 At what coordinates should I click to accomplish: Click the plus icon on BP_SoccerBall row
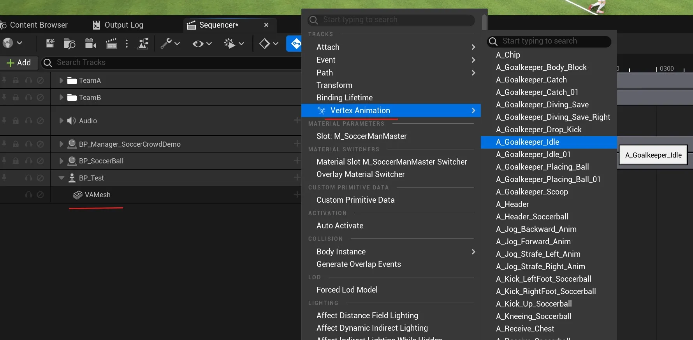pos(297,160)
